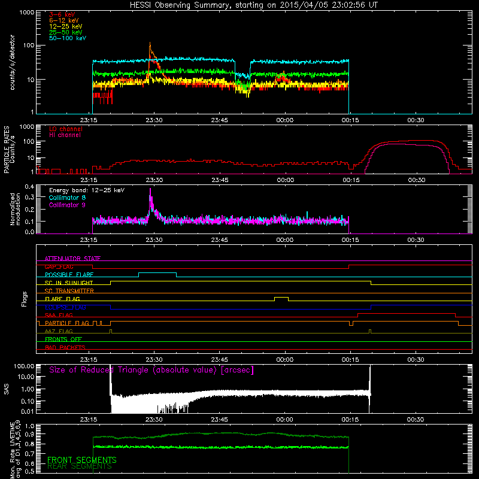Click the PARTICLE_FLAG label

pyautogui.click(x=67, y=323)
